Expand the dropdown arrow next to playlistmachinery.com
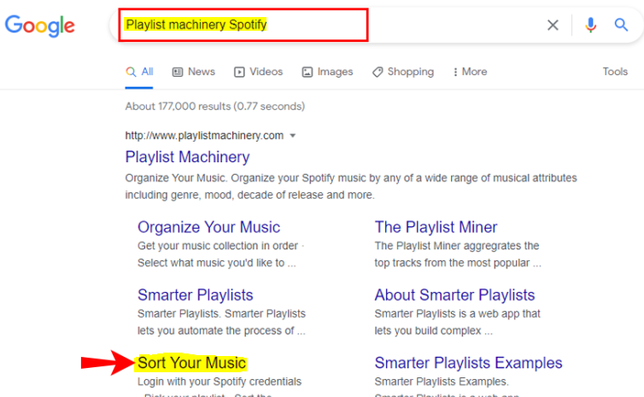This screenshot has height=397, width=644. point(293,136)
